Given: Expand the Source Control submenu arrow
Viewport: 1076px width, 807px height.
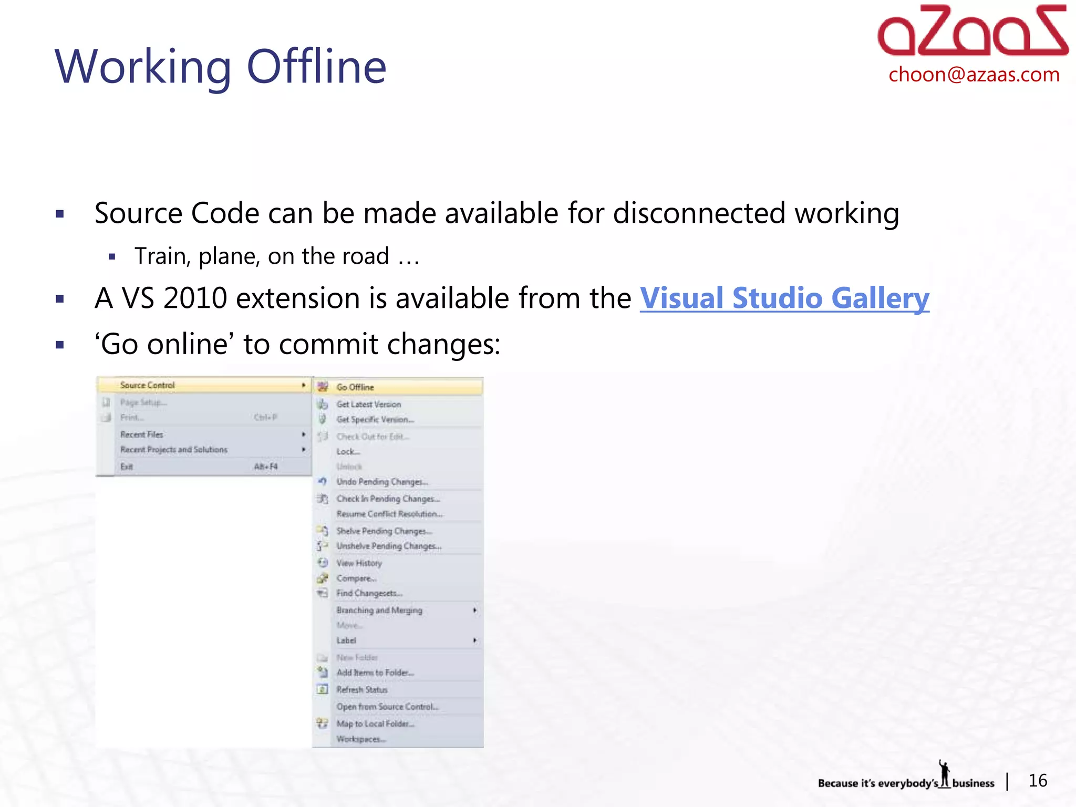Looking at the screenshot, I should (x=304, y=385).
